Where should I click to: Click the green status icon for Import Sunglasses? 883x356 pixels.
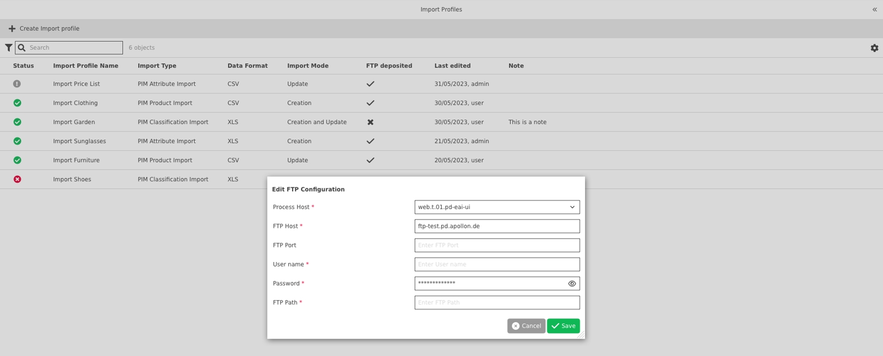coord(17,141)
